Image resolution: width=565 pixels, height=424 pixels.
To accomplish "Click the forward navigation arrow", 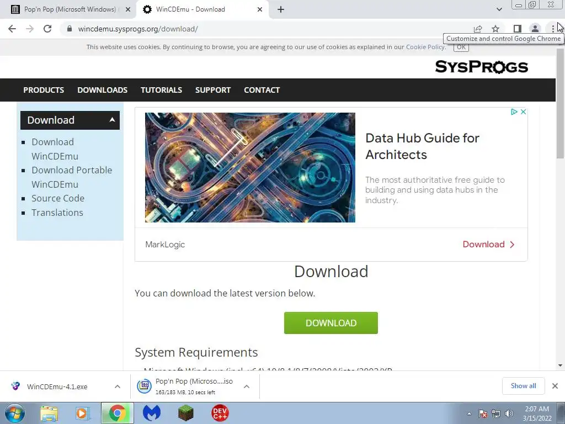I will tap(30, 29).
